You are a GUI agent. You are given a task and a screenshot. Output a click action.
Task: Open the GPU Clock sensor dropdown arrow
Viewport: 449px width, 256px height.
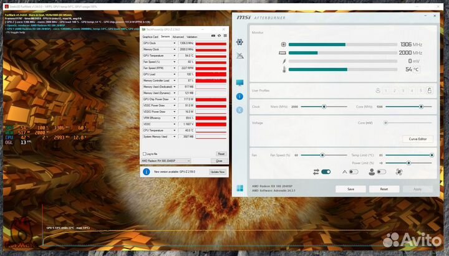pos(175,43)
